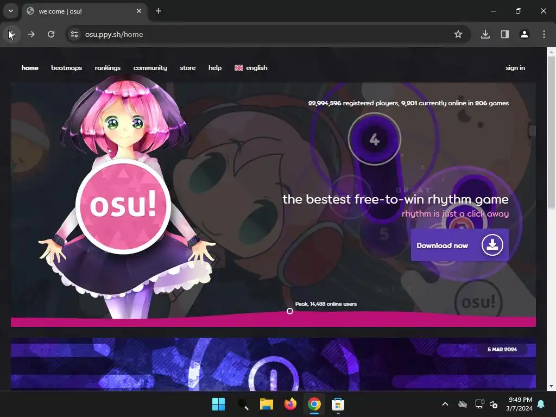The width and height of the screenshot is (556, 417).
Task: Expand the tab search dropdown arrow
Action: point(11,11)
